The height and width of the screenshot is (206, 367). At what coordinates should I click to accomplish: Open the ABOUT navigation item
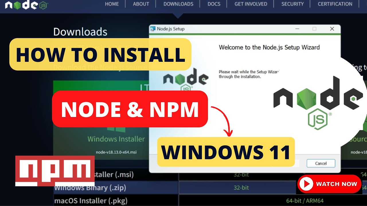pyautogui.click(x=141, y=4)
